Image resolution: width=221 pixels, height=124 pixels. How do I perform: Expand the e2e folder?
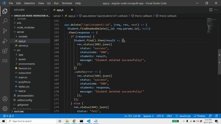click(x=19, y=23)
